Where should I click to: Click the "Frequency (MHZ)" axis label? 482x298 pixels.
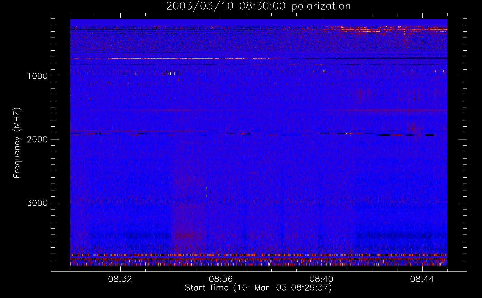point(17,143)
